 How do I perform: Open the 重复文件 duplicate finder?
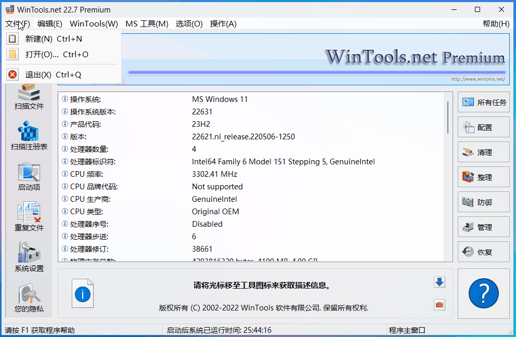pos(29,217)
